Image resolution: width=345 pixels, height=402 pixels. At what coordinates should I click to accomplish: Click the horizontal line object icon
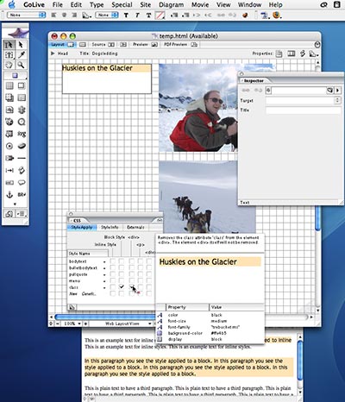tap(22, 158)
